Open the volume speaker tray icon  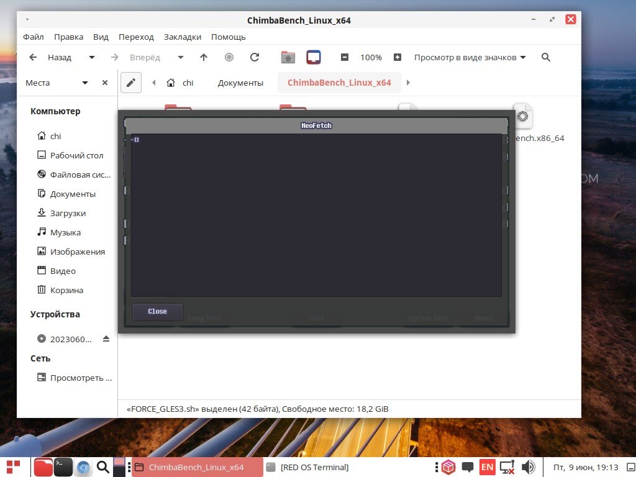pos(529,467)
